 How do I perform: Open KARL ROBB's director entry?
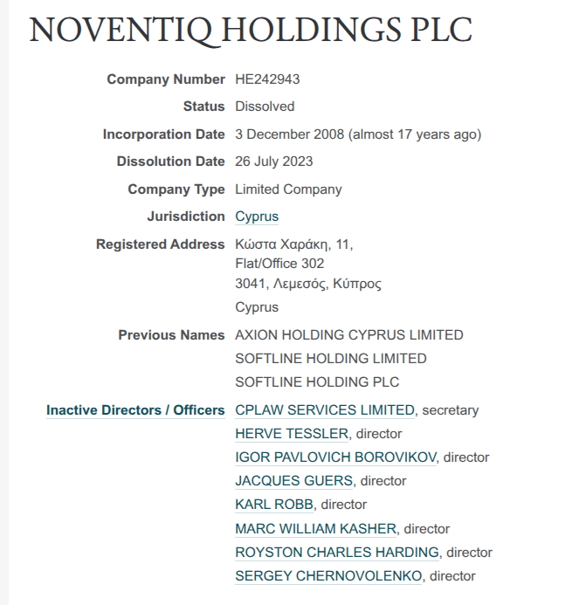click(274, 505)
